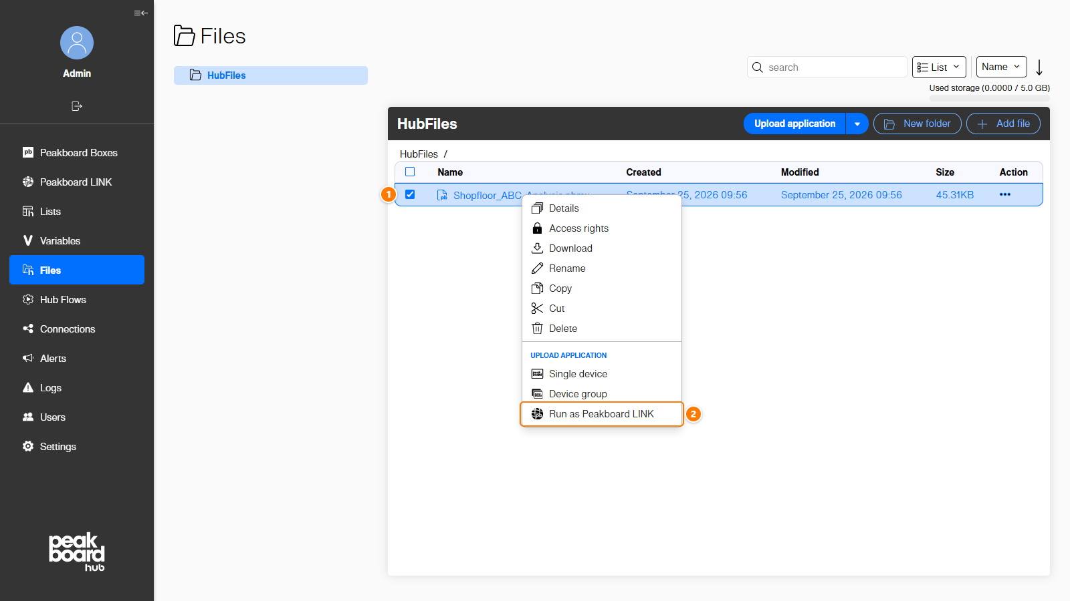This screenshot has width=1070, height=601.
Task: Click the magnifier icon in search box
Action: point(758,67)
